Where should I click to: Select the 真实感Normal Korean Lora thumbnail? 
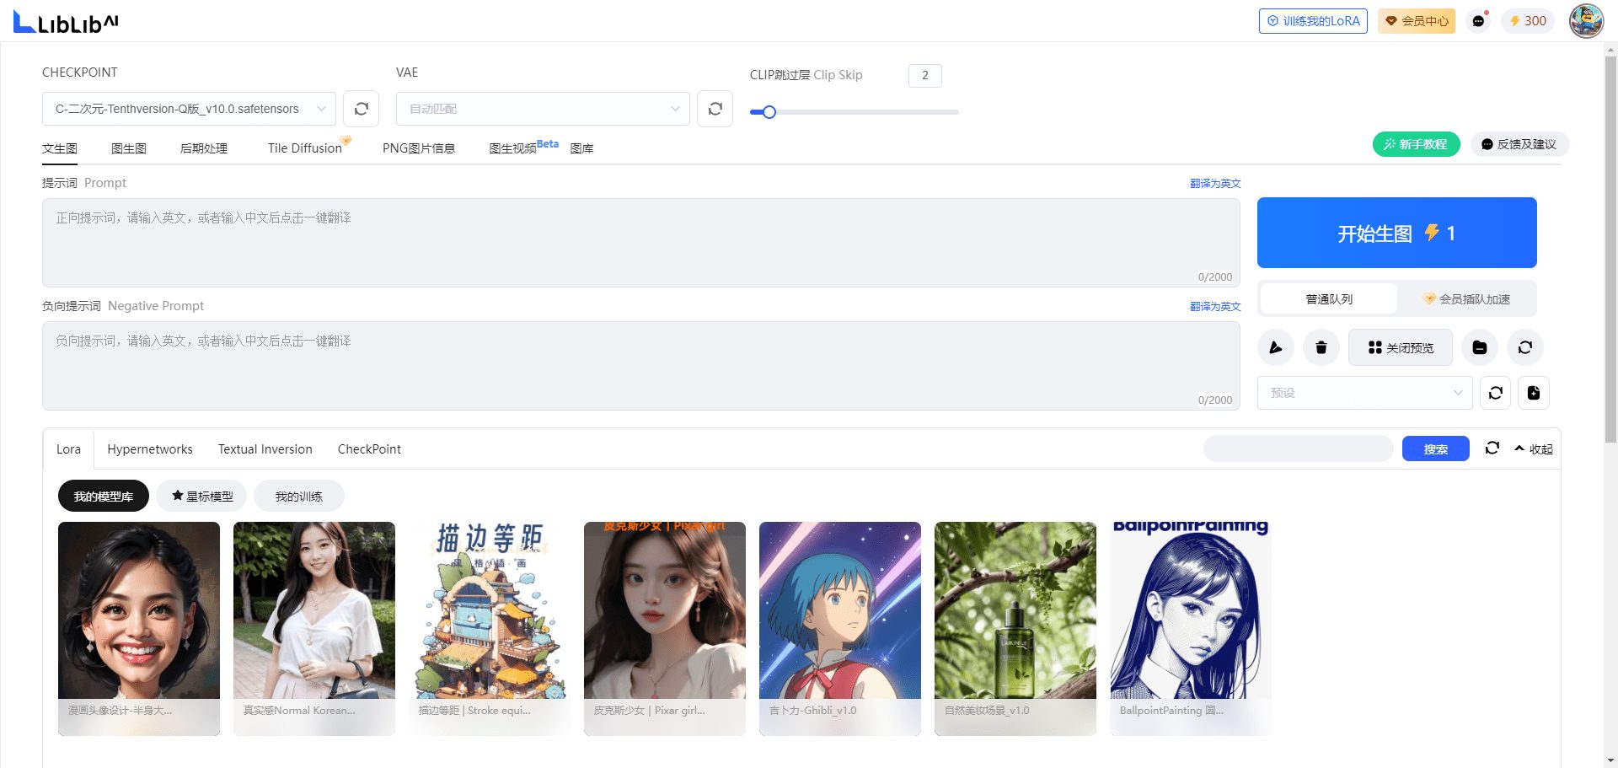point(314,629)
